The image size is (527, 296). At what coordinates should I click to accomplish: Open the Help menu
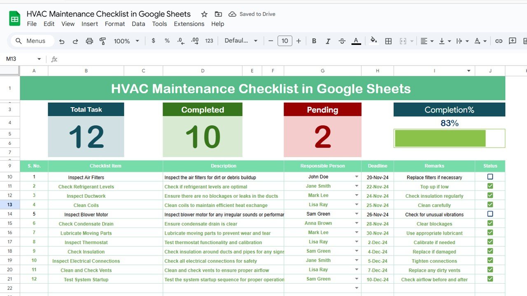(x=218, y=24)
